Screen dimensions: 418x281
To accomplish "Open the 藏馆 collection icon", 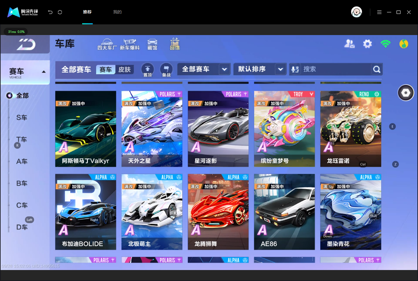I will pos(152,44).
